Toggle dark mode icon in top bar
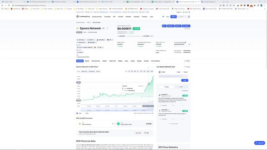 click(189, 12)
